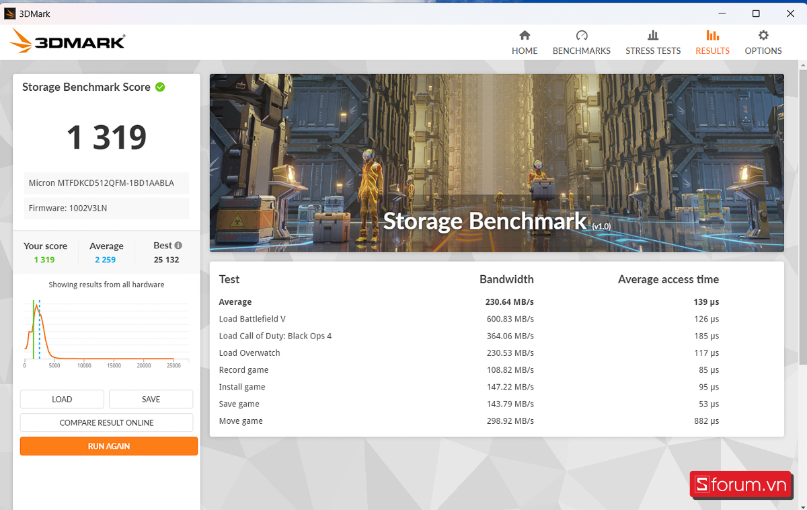Image resolution: width=807 pixels, height=510 pixels.
Task: Click the orange RUN AGAIN button
Action: coord(109,446)
